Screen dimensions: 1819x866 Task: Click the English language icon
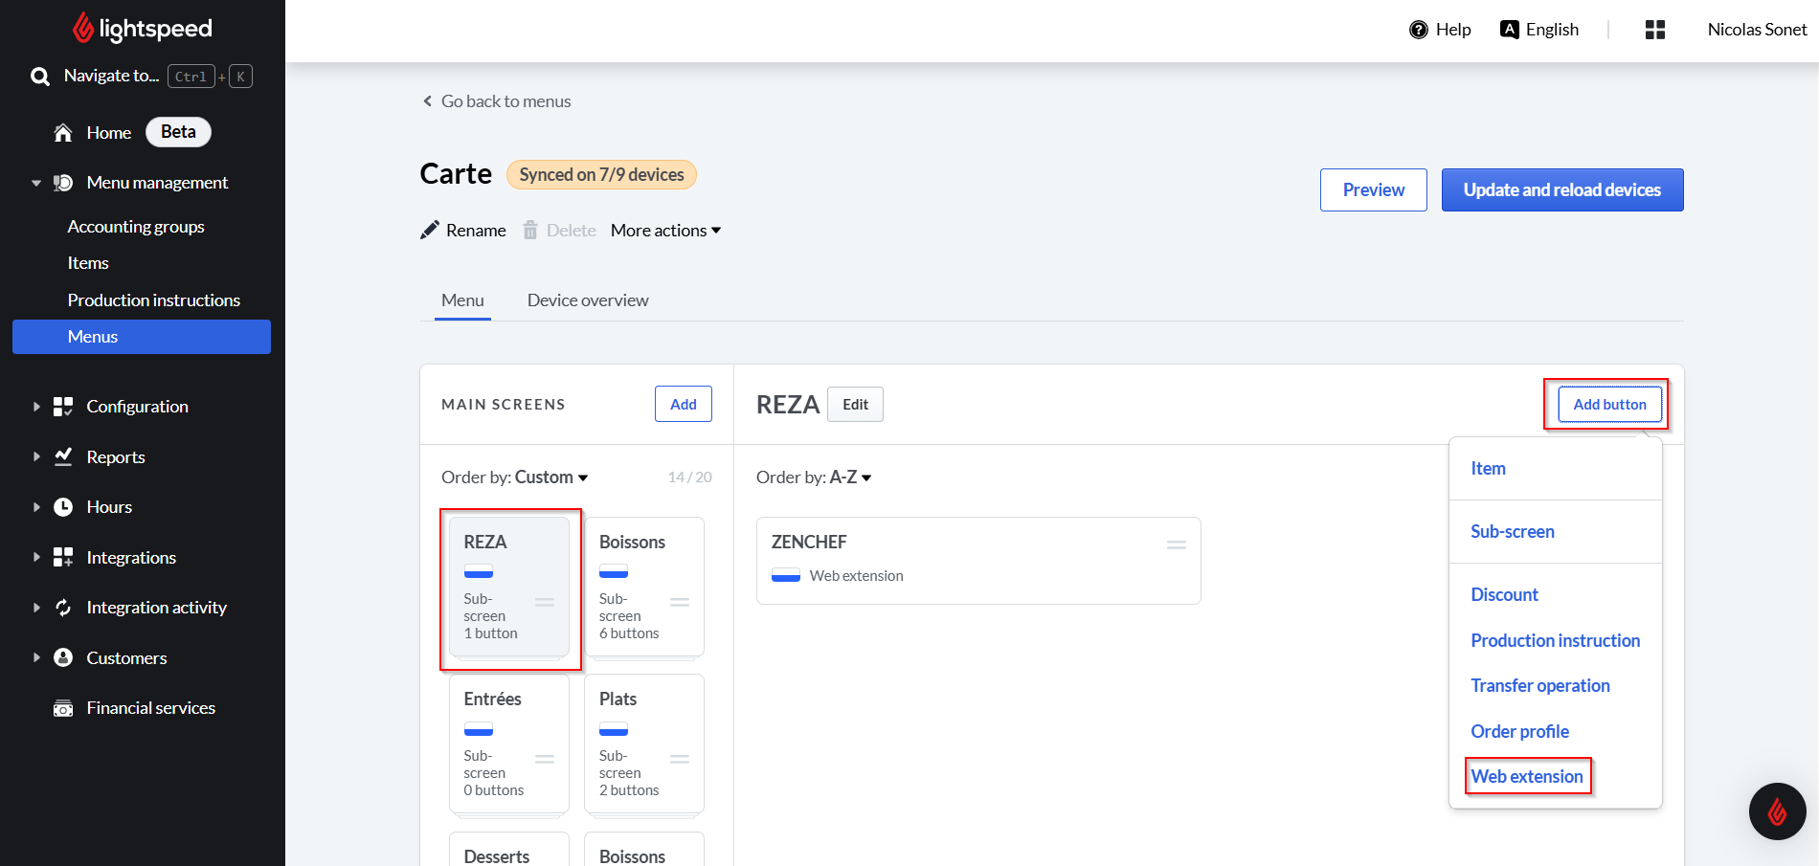pos(1510,29)
